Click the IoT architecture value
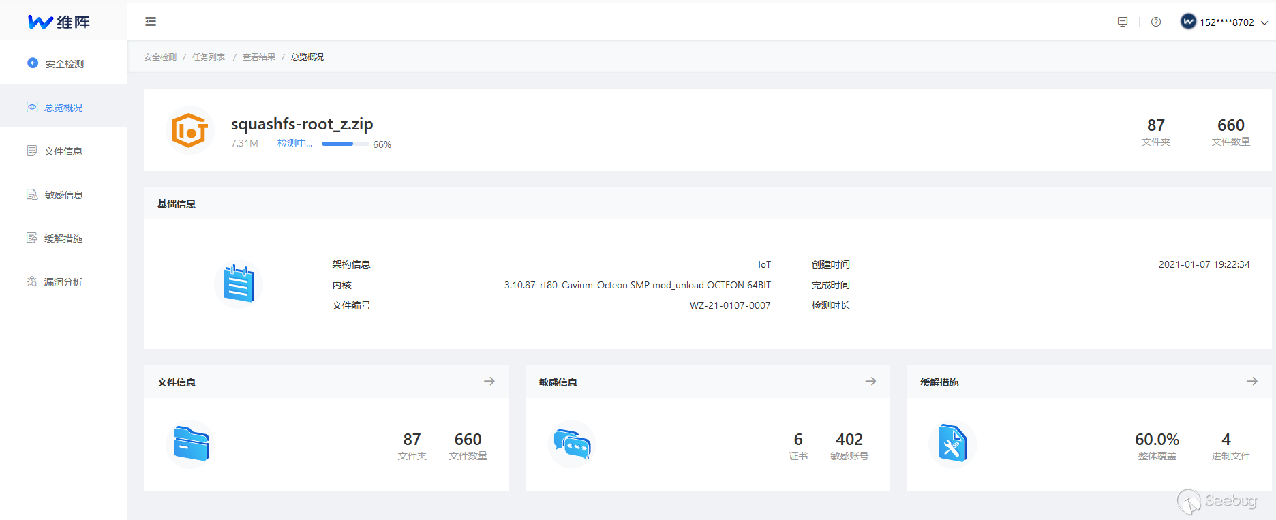1276x520 pixels. click(765, 264)
